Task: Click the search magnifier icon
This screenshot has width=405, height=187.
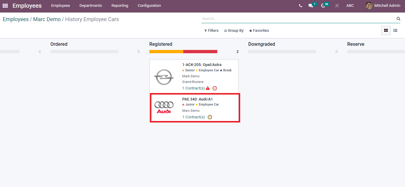Action: pos(398,18)
